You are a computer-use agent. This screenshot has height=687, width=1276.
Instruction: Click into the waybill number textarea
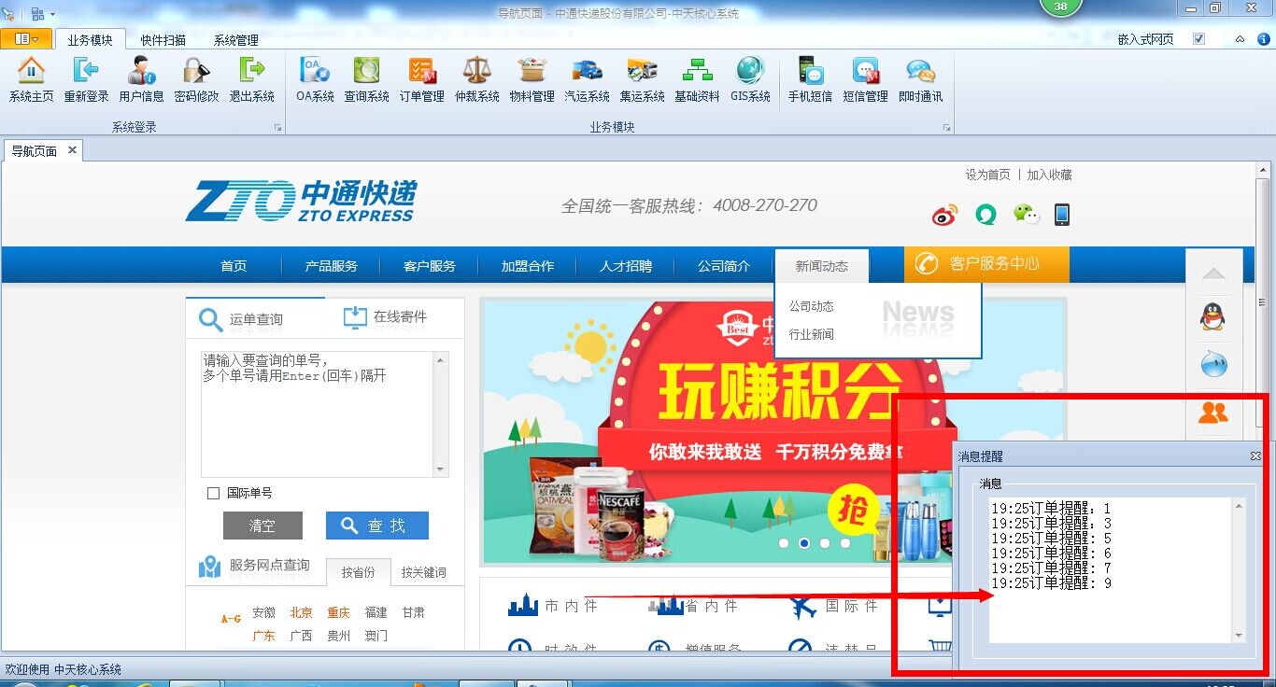(318, 414)
